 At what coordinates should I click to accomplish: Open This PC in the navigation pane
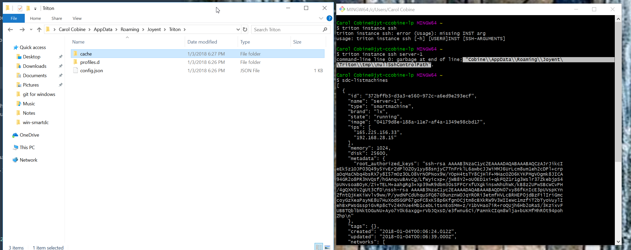(x=27, y=148)
